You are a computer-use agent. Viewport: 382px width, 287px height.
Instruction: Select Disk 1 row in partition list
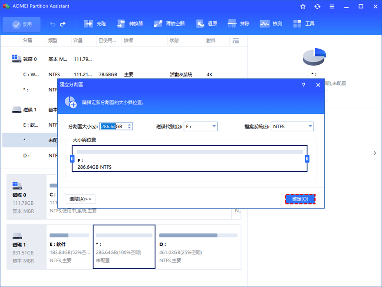30,110
